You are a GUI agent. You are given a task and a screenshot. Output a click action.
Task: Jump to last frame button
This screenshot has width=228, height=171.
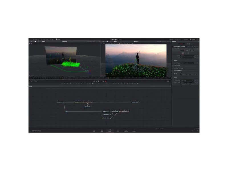103,81
